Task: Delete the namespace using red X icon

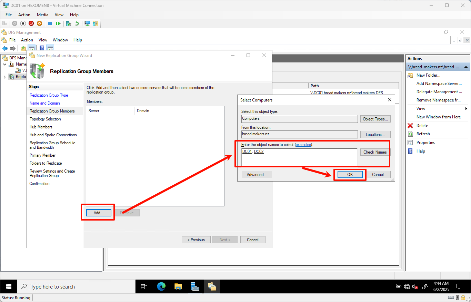Action: (410, 125)
